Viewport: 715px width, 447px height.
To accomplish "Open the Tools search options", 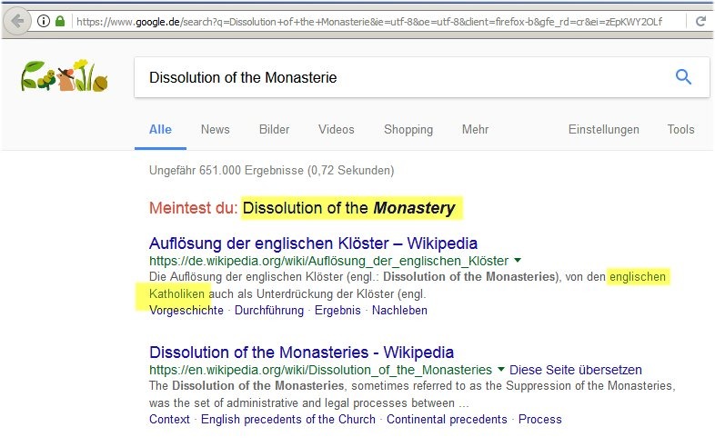I will 680,129.
